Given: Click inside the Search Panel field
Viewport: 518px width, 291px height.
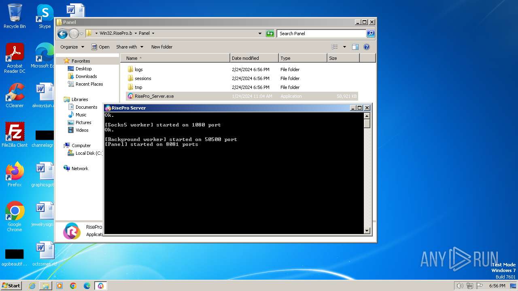Looking at the screenshot, I should pyautogui.click(x=322, y=34).
